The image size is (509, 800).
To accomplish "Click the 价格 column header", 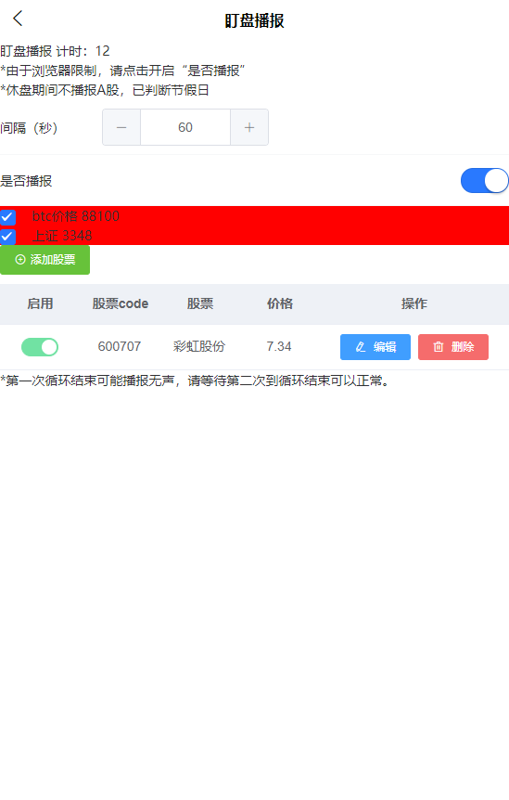I will click(x=280, y=303).
